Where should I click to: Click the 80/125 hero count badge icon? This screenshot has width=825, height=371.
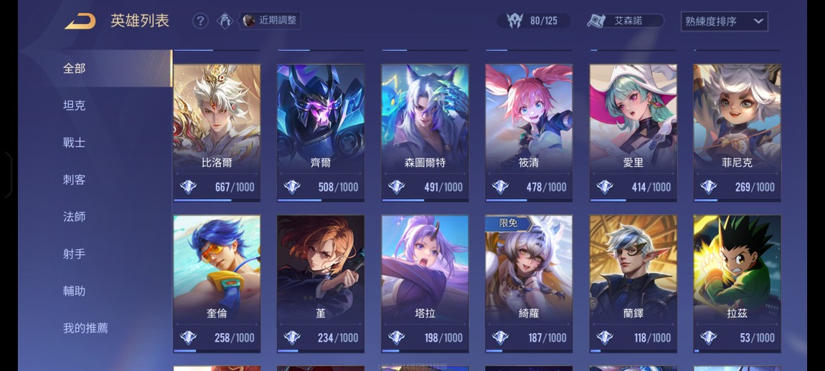click(x=514, y=21)
